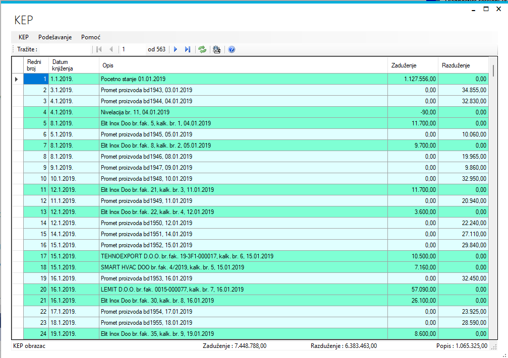Open the Podešavanje menu
The image size is (508, 358).
click(x=55, y=37)
